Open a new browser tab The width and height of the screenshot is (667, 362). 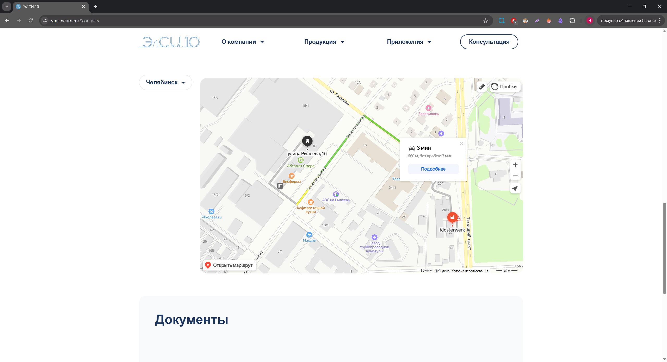tap(95, 7)
